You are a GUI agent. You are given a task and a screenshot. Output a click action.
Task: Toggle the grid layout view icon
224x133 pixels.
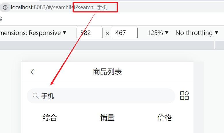pos(184,96)
